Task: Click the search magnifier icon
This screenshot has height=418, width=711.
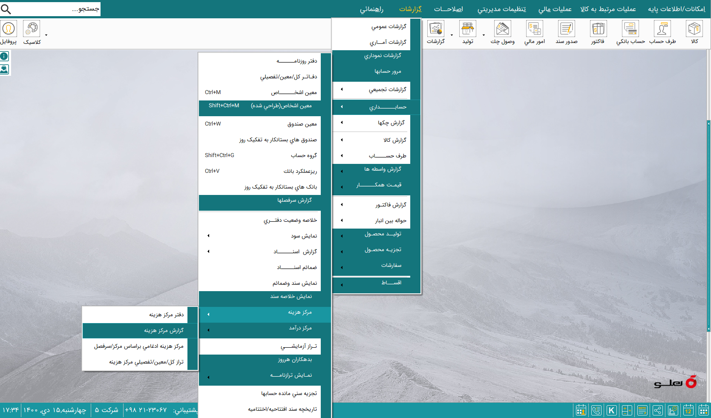Action: [6, 9]
